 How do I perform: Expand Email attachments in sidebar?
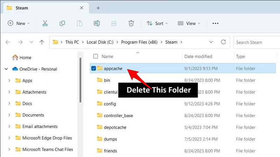coord(9,127)
